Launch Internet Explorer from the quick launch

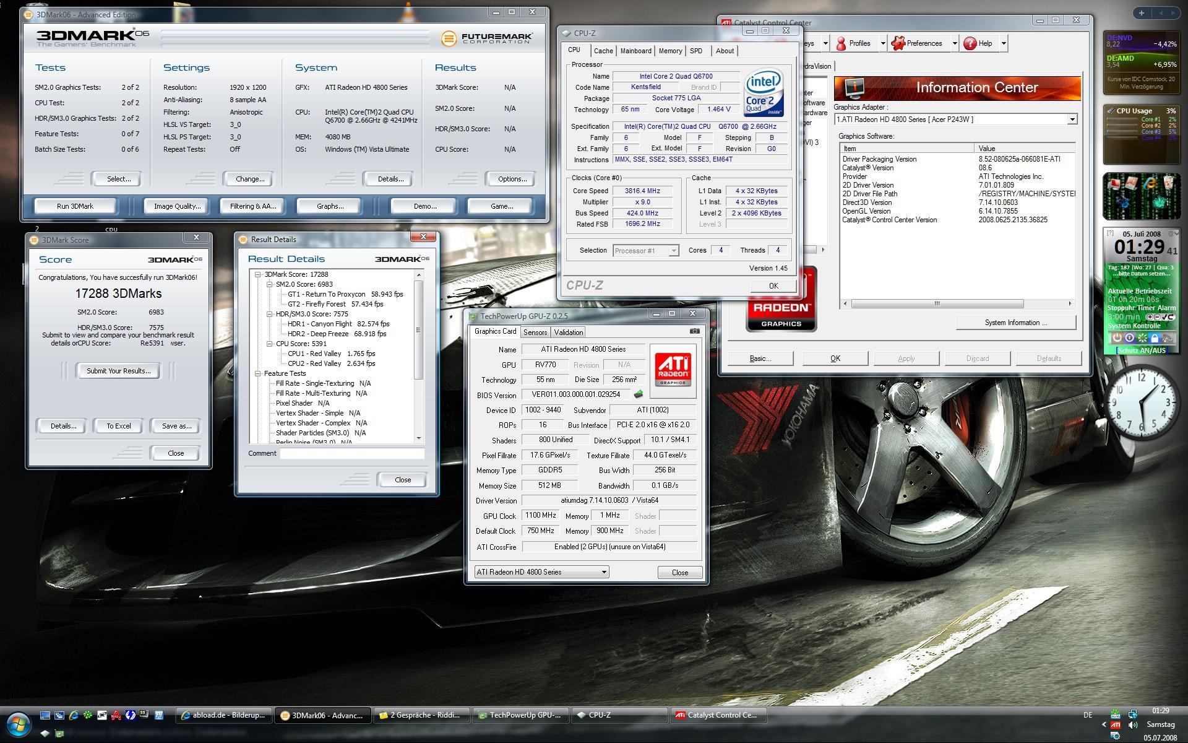(x=74, y=715)
